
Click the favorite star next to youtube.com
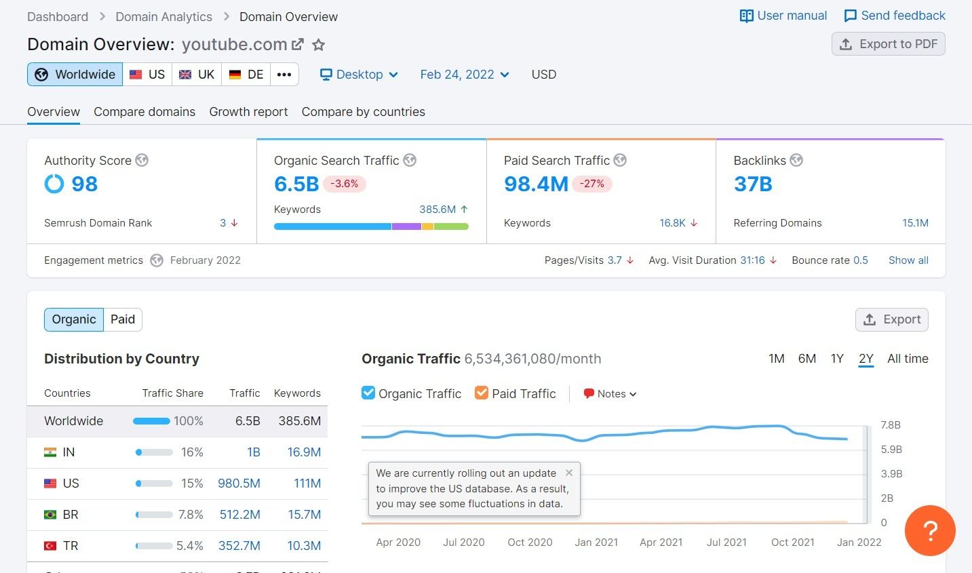click(318, 45)
